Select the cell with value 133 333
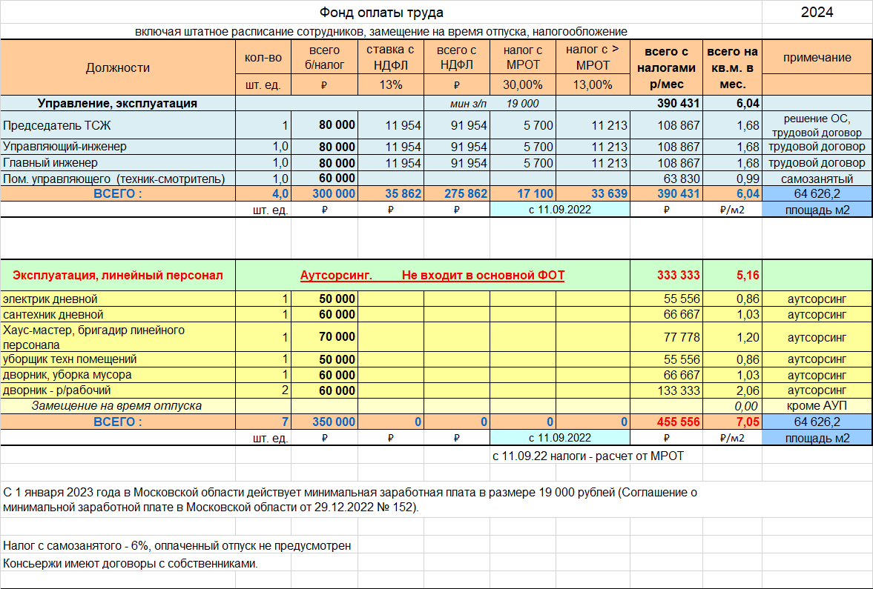This screenshot has height=589, width=873. point(679,390)
